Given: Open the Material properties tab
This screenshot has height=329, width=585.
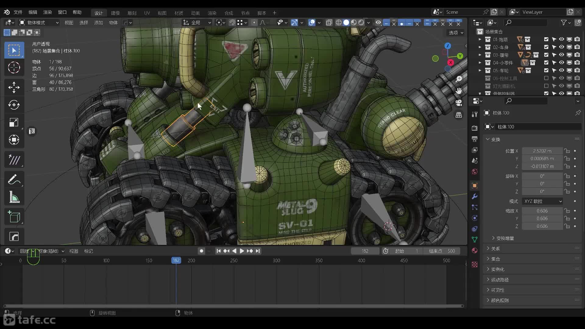Looking at the screenshot, I should pos(474,250).
